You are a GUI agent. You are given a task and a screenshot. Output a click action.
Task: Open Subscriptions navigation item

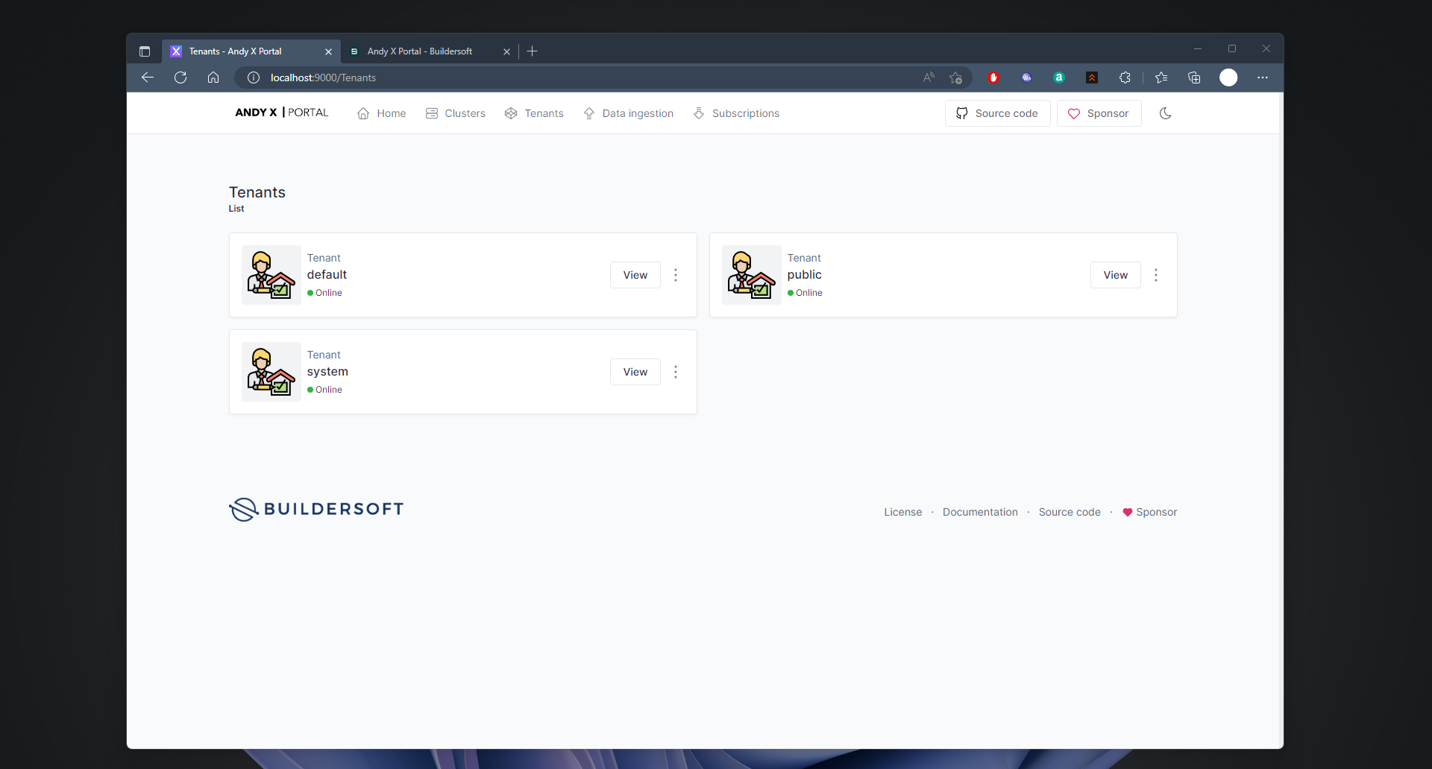pos(736,113)
